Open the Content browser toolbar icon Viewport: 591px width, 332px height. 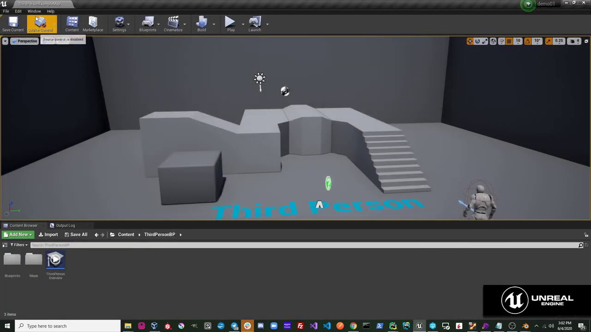click(x=72, y=24)
